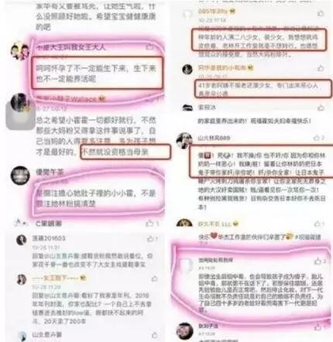This screenshot has width=333, height=342.
Task: Open avatar of 阿华是我的小船夫
Action: tap(187, 69)
